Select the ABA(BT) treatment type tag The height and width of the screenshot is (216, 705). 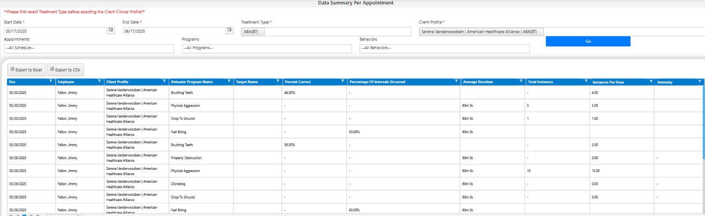[x=253, y=32]
